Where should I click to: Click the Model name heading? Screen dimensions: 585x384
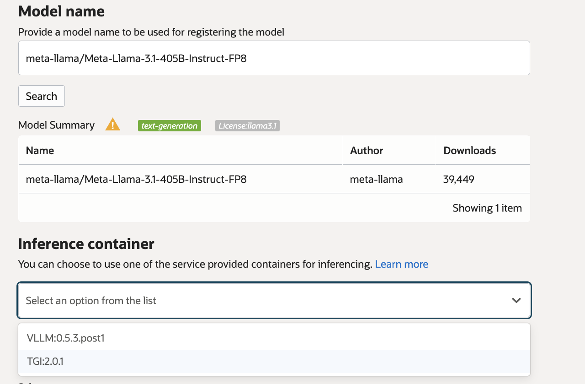tap(61, 11)
